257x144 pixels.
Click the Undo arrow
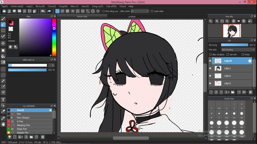pos(43,11)
